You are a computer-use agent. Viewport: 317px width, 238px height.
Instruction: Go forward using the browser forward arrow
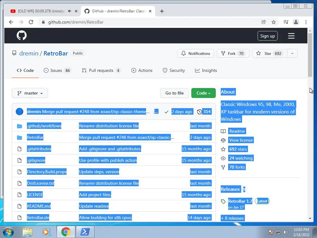21,22
